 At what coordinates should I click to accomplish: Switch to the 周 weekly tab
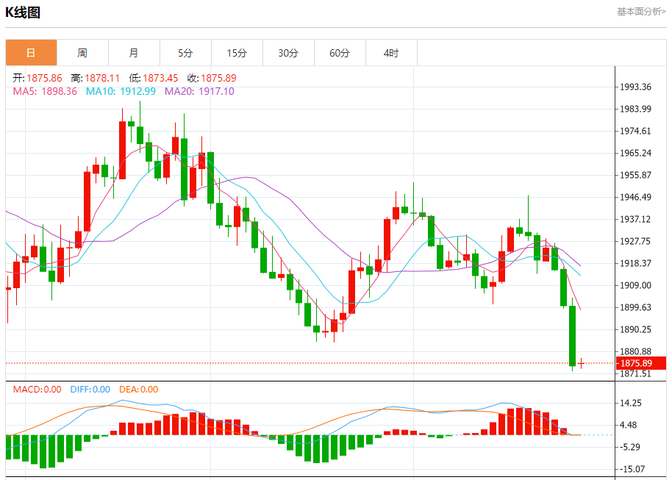(83, 53)
